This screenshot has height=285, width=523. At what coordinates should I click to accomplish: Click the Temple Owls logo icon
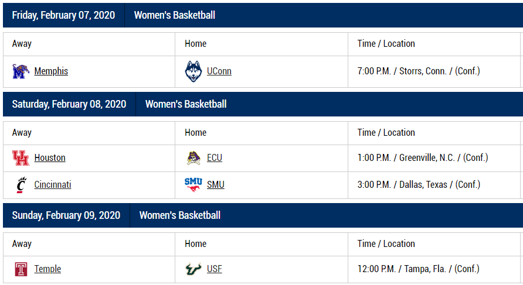[x=21, y=269]
